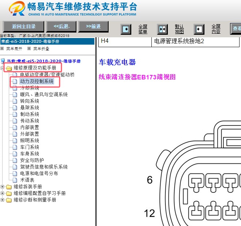
Task: Click the full-screen content arrow icon
Action: coord(199,29)
